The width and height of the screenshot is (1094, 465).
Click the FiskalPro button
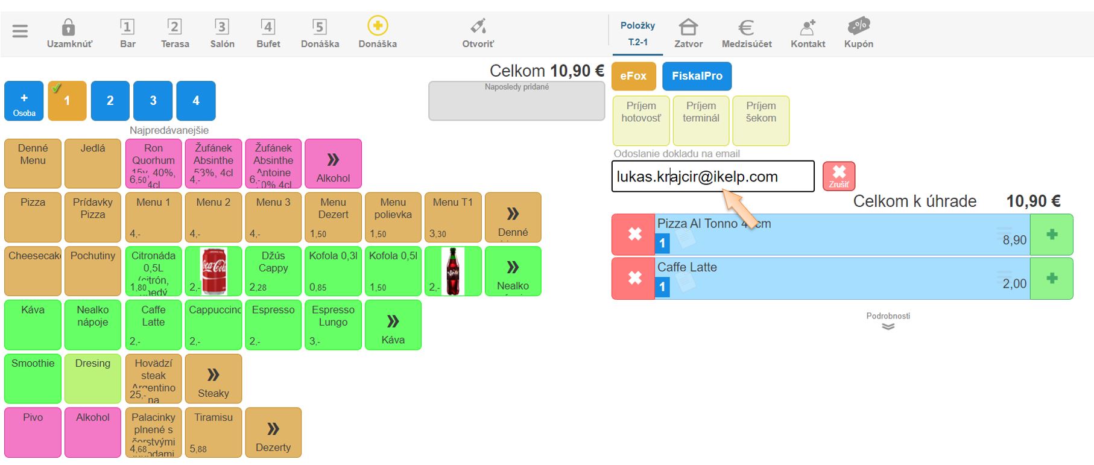(x=697, y=76)
